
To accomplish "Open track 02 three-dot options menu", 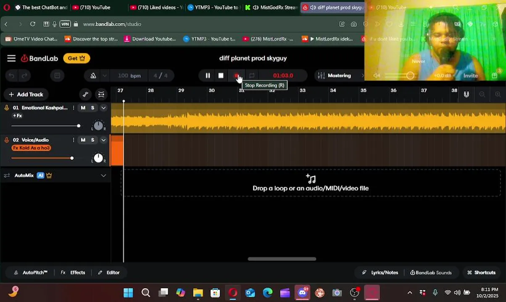I will (x=73, y=140).
